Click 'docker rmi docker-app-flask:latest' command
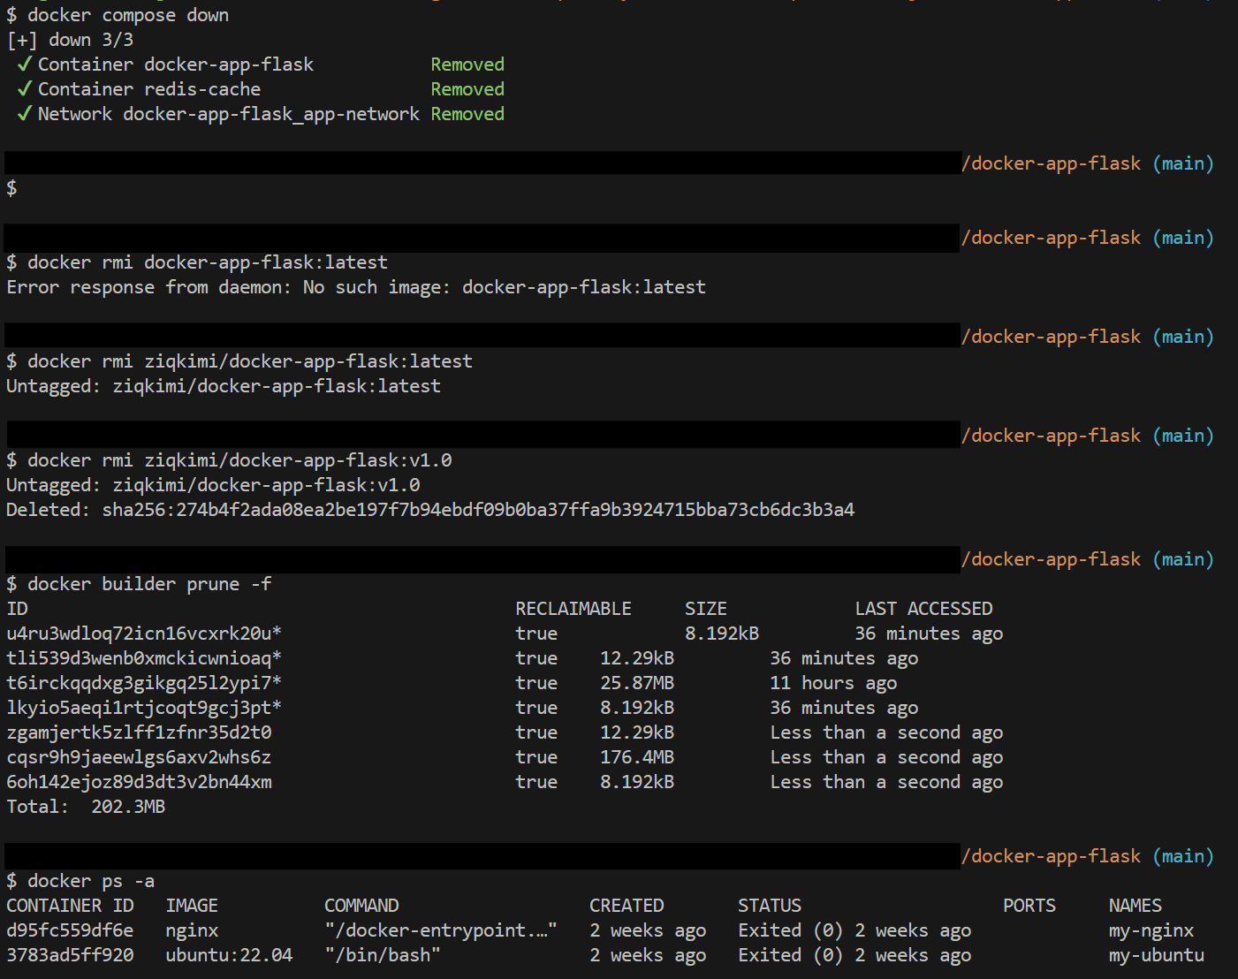Screen dimensions: 1238x979 coord(208,262)
